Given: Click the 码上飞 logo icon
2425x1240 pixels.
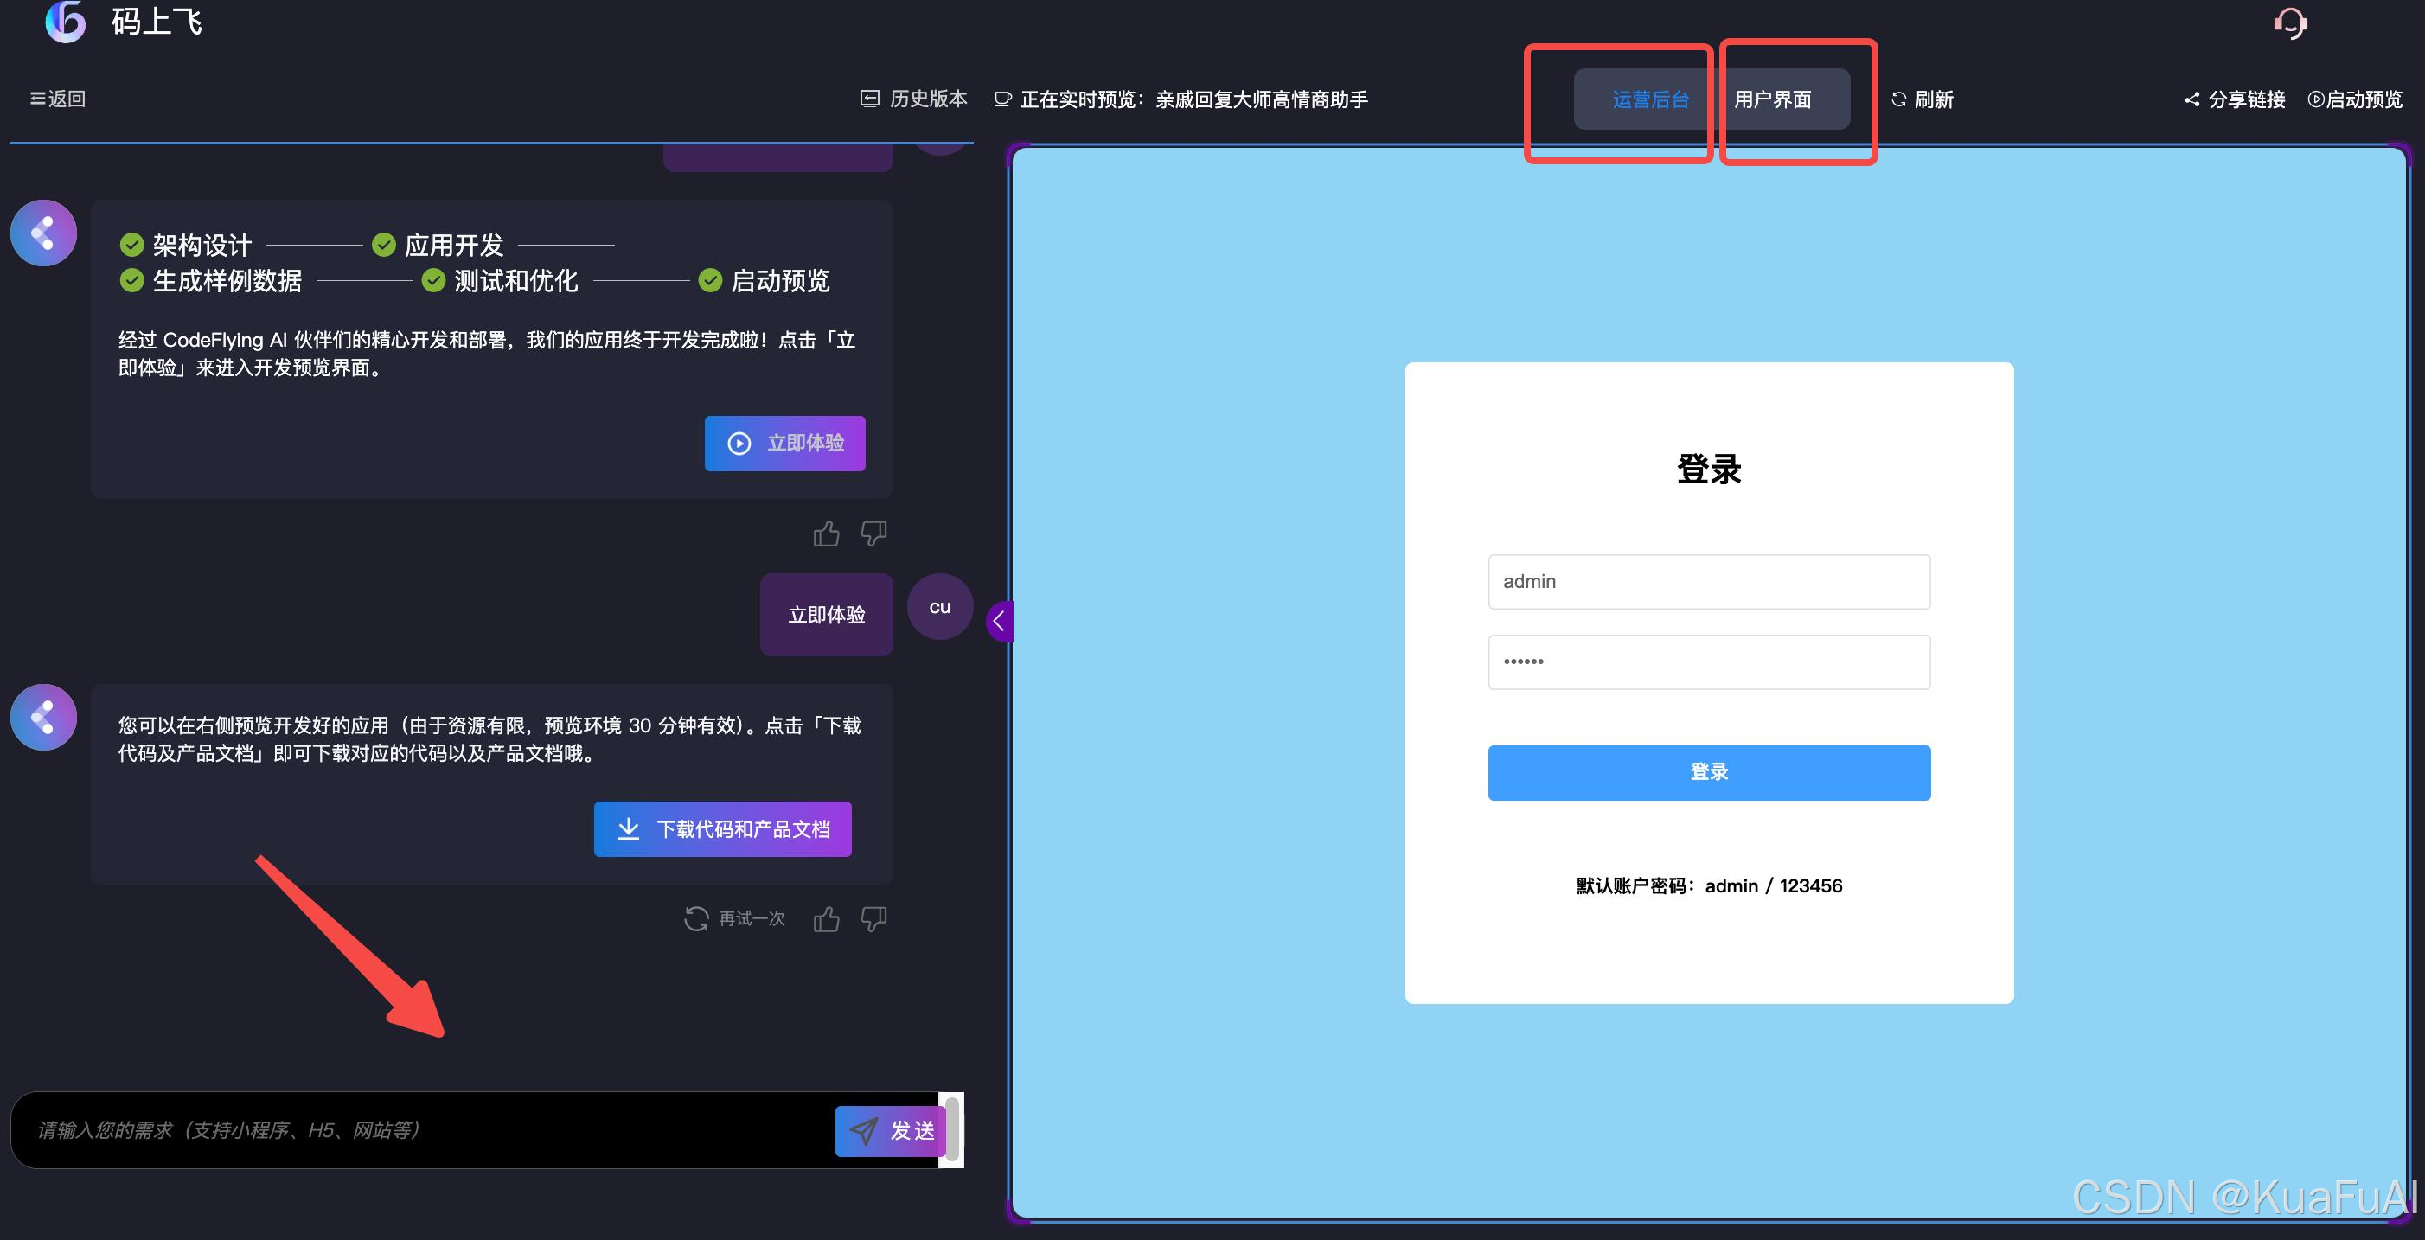Looking at the screenshot, I should pos(66,21).
